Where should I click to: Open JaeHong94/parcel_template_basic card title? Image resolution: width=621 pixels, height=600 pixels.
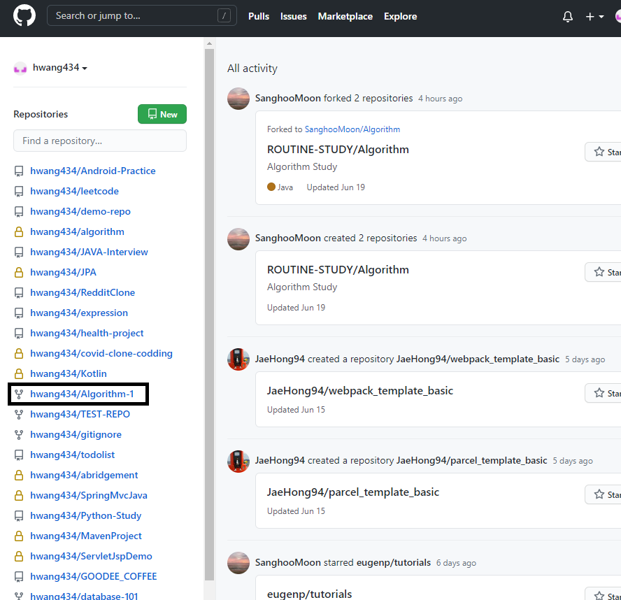353,492
